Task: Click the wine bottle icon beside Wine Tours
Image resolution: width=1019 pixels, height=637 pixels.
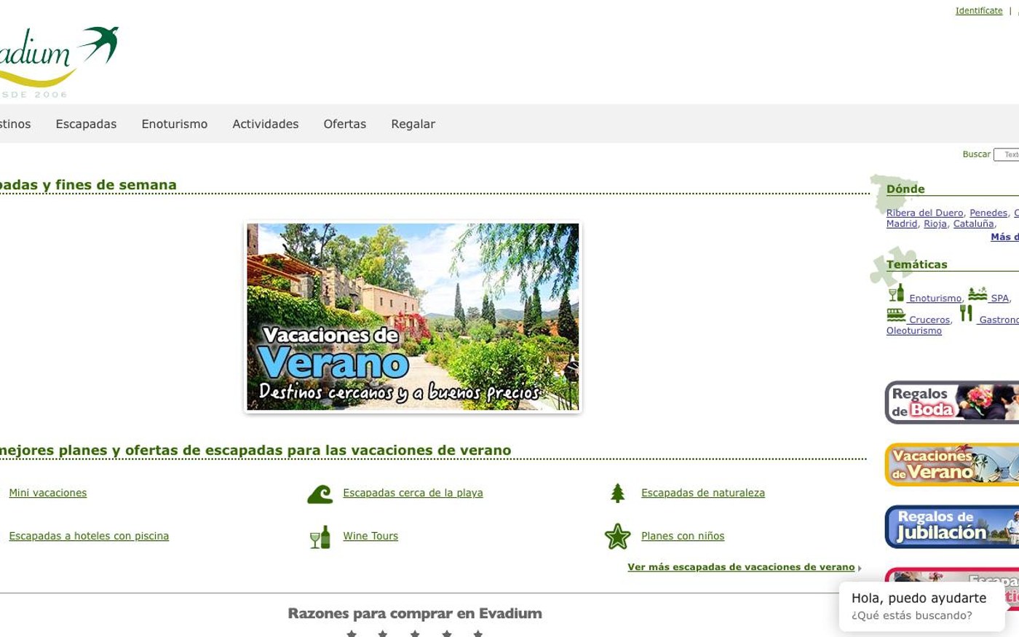Action: [320, 537]
